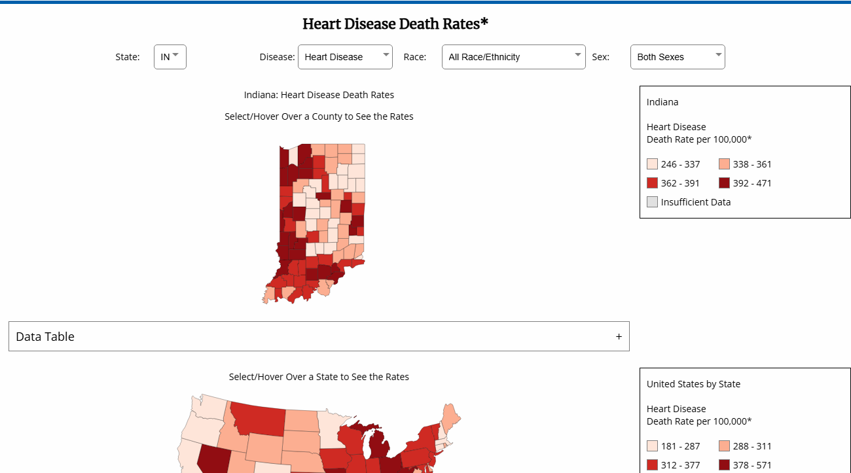Click the Insufficient Data legend swatch

tap(651, 201)
